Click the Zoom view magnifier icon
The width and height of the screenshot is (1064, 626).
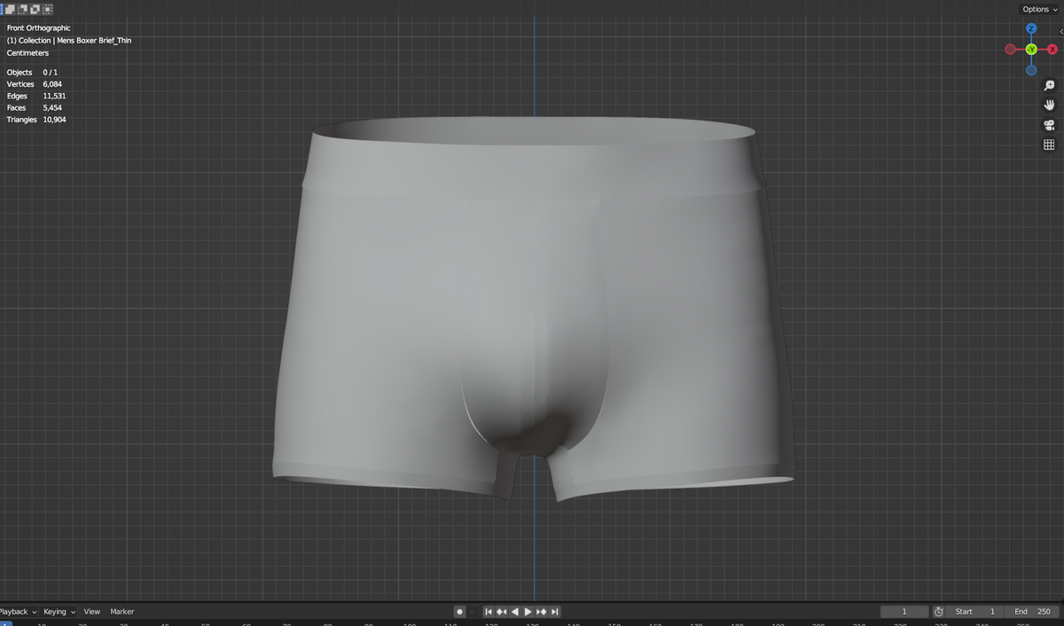[1049, 86]
